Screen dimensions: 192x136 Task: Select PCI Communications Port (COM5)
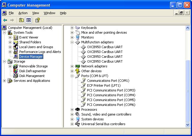click(111, 100)
